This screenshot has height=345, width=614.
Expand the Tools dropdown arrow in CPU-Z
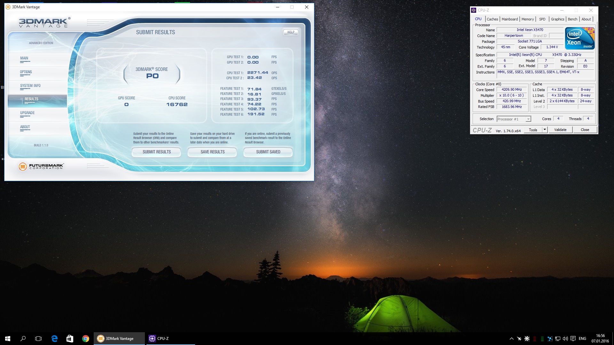(545, 130)
